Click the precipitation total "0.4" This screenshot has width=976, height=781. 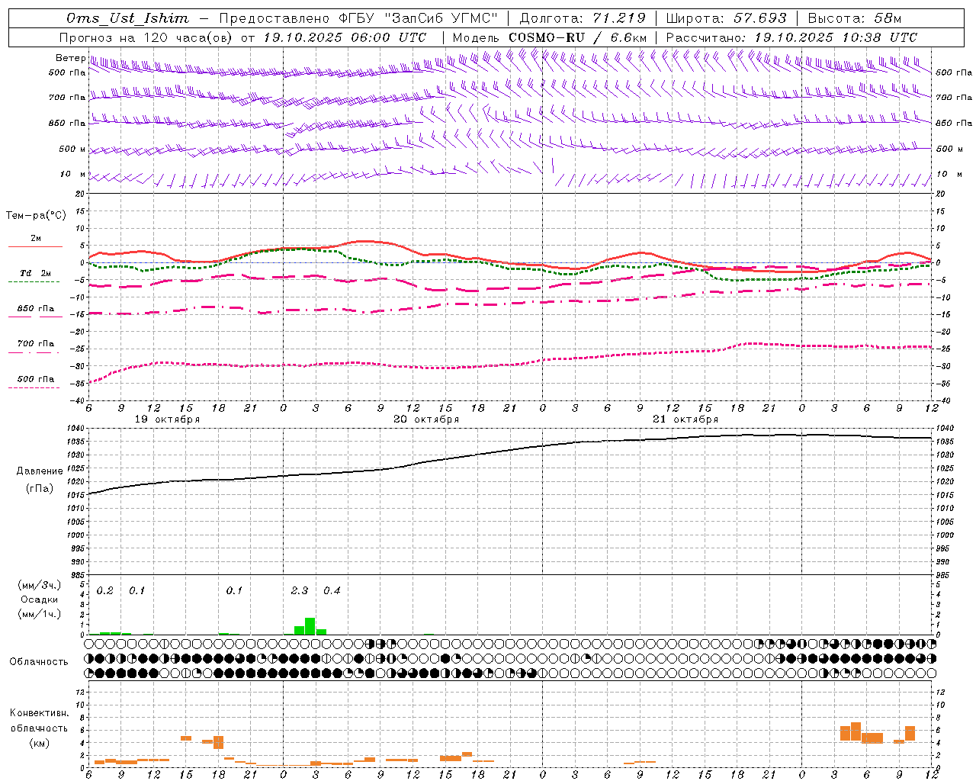click(x=332, y=591)
